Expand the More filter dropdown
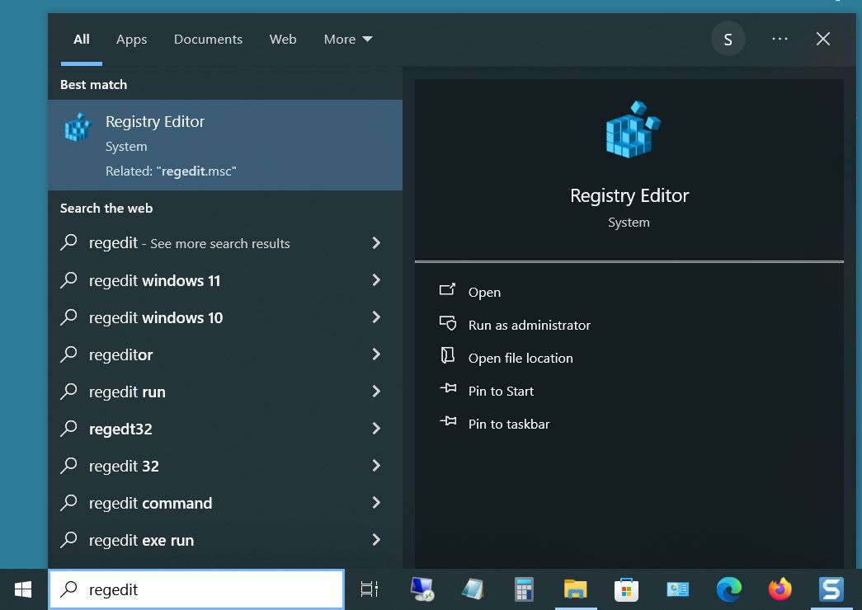The image size is (862, 610). [x=347, y=39]
